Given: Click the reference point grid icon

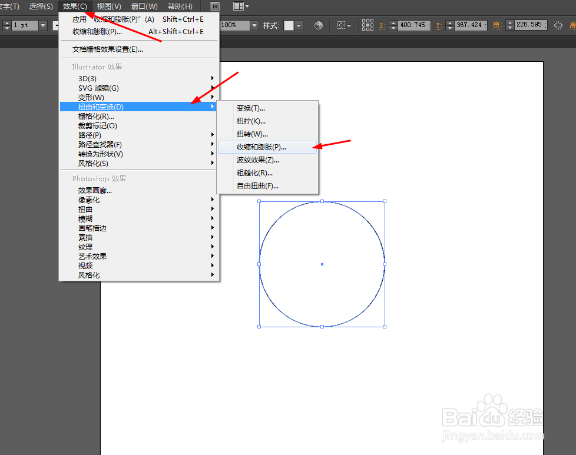Looking at the screenshot, I should [x=368, y=25].
